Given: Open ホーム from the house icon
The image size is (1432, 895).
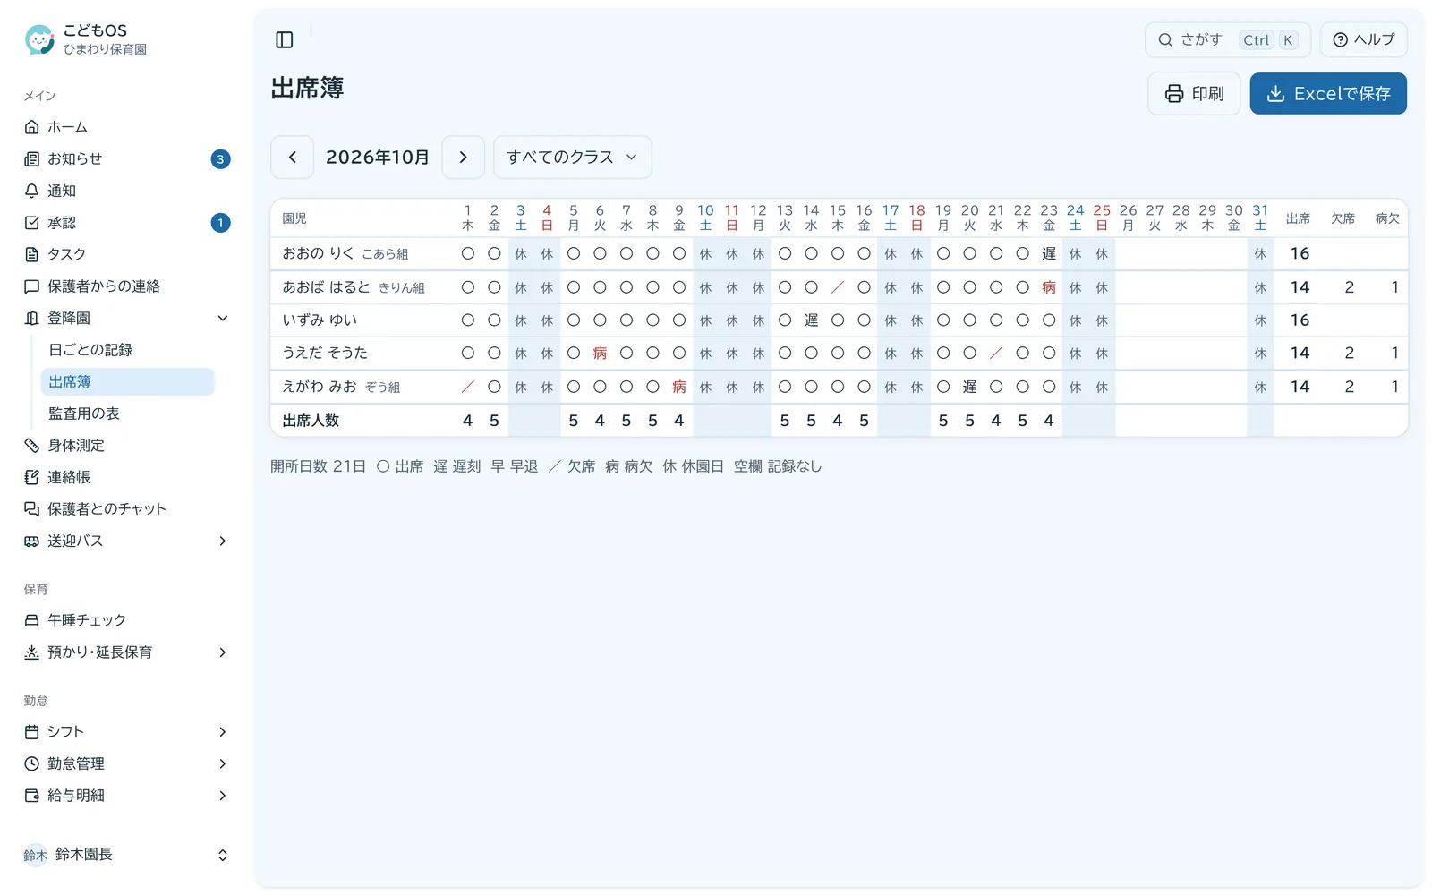Looking at the screenshot, I should 32,127.
